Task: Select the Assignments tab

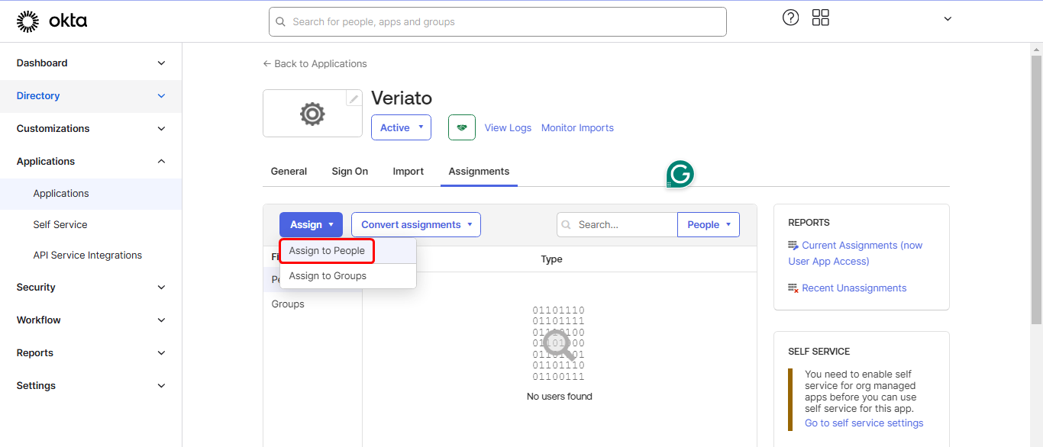Action: click(x=479, y=172)
